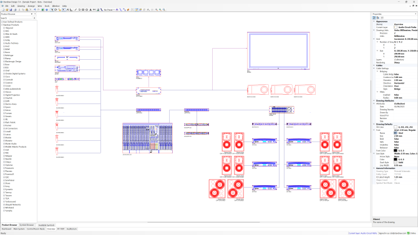Screen dimensions: 418x235
Task: Click the categorized view icon in Properties
Action: point(374,17)
